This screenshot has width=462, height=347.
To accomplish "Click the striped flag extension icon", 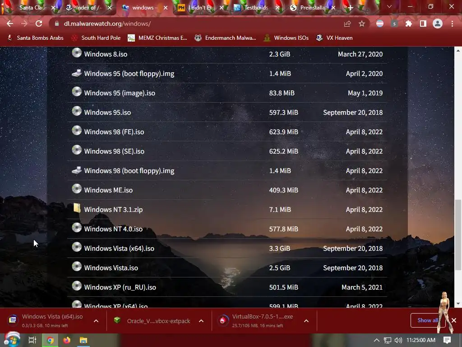I will click(x=380, y=23).
